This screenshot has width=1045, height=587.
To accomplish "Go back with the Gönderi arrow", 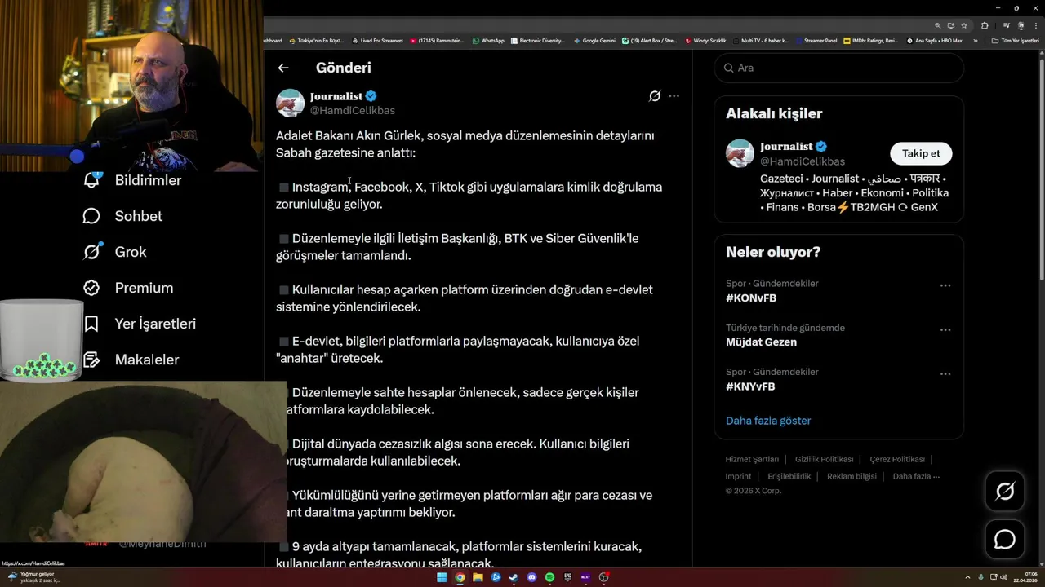I will click(x=283, y=68).
